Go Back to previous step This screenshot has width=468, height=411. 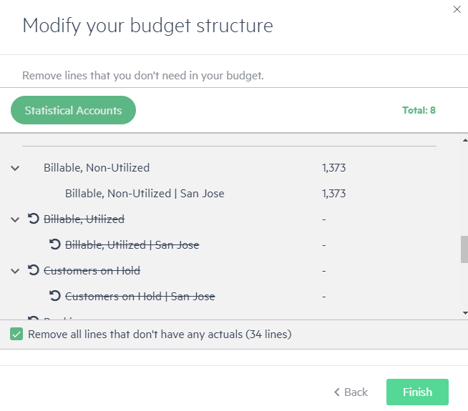coord(351,392)
